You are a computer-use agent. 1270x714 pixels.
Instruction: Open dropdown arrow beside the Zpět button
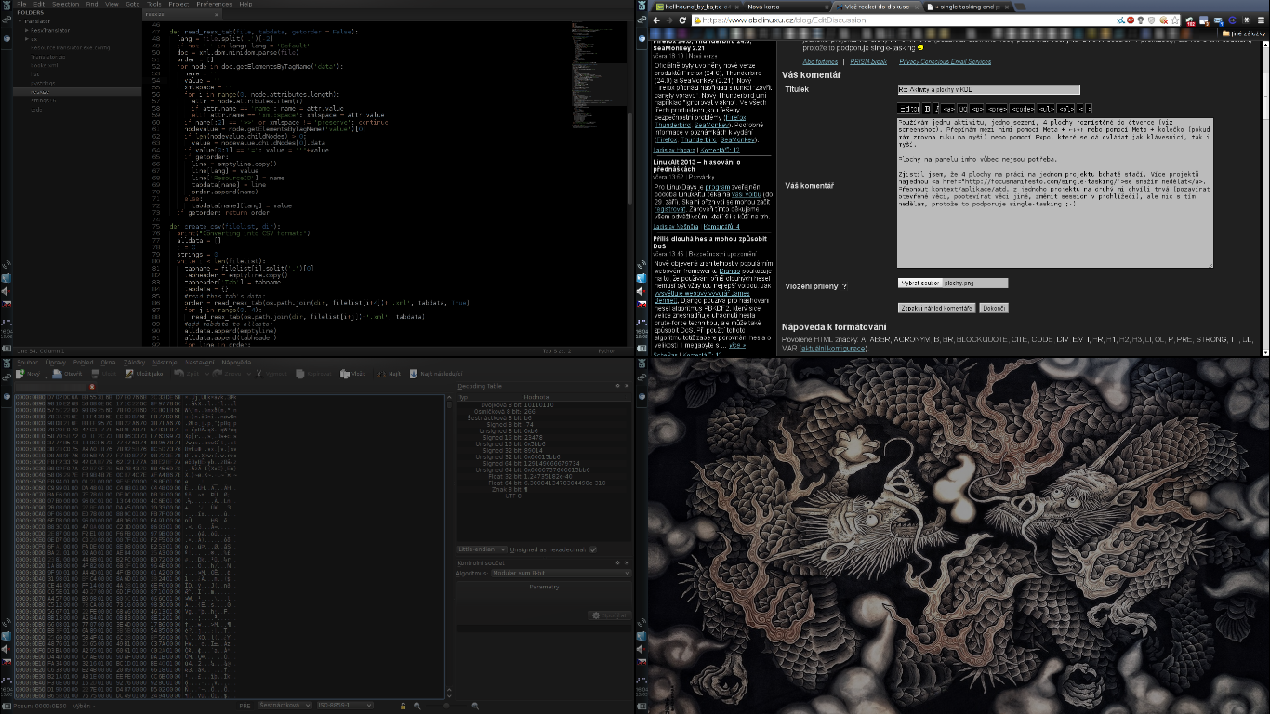coord(205,374)
